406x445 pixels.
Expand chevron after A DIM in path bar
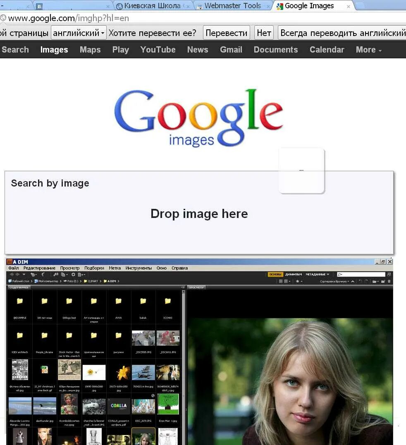118,281
